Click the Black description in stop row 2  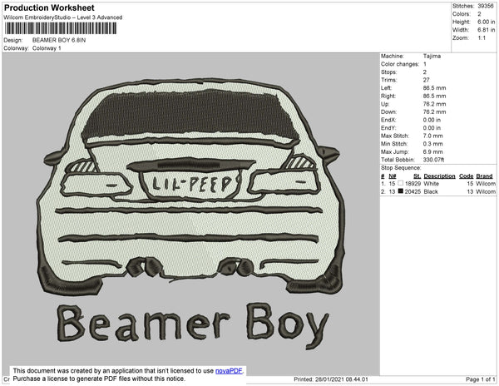(x=431, y=191)
